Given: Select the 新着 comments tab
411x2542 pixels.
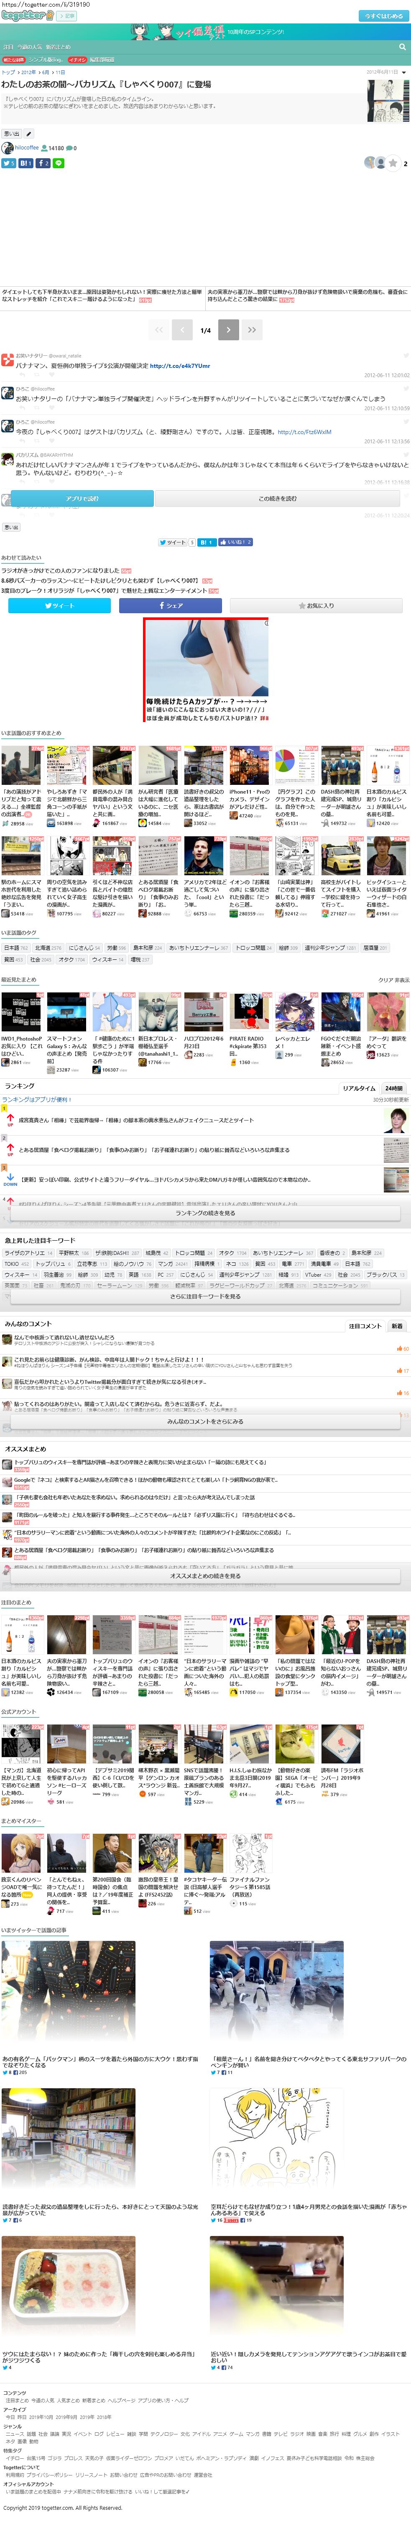Looking at the screenshot, I should 397,1326.
